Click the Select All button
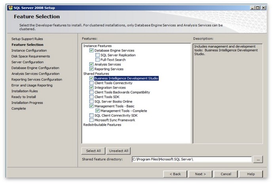 pyautogui.click(x=93, y=151)
